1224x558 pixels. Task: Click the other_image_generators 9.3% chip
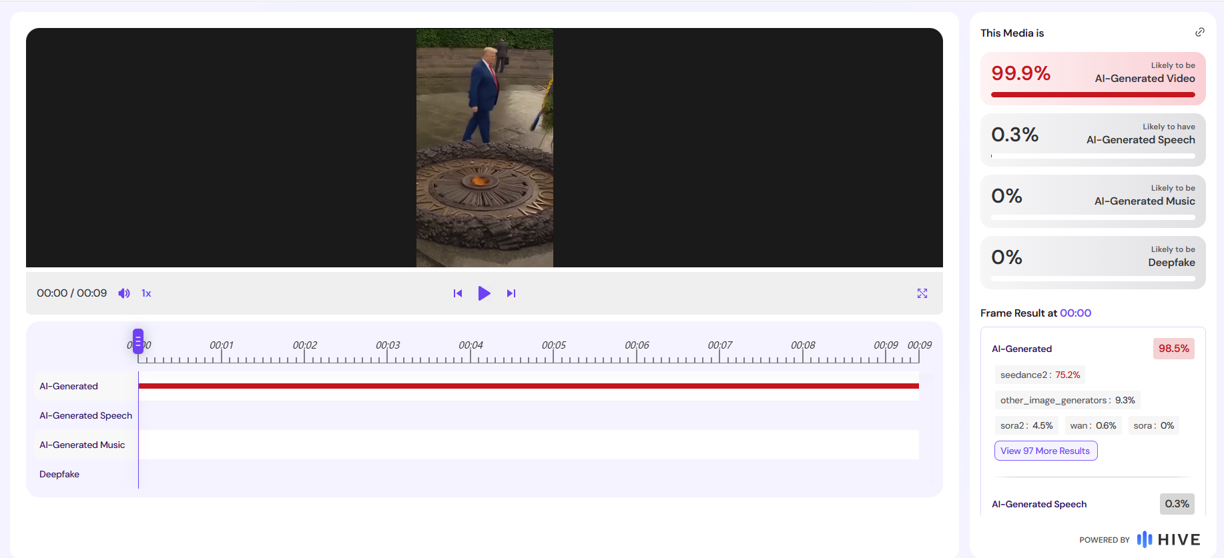[1067, 400]
